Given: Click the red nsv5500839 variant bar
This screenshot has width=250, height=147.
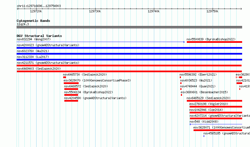Looking at the screenshot, I should coord(214,42).
